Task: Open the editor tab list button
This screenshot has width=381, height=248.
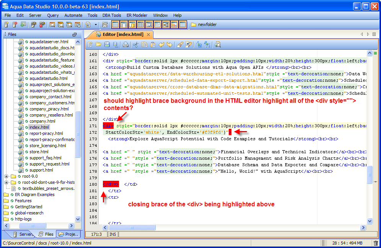Action: pos(374,34)
